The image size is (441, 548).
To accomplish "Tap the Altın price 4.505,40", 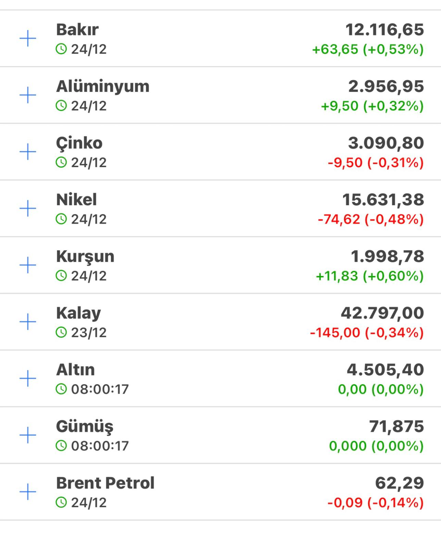I will 385,370.
